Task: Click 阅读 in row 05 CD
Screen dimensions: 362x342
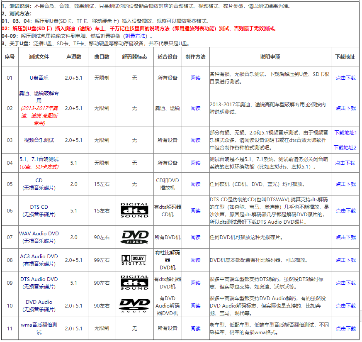Action: pos(196,184)
